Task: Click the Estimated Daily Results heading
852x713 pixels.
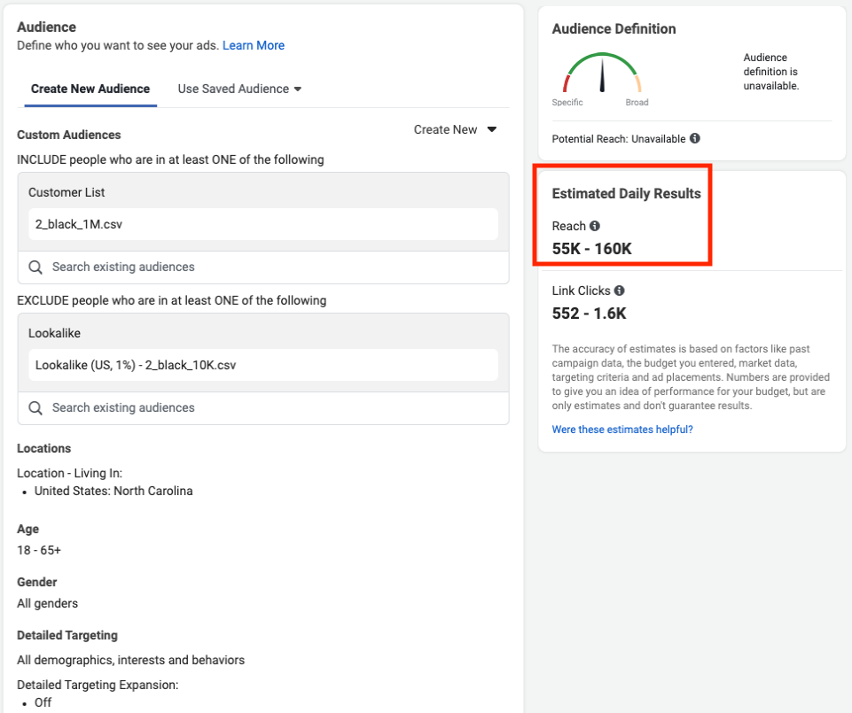Action: tap(626, 194)
